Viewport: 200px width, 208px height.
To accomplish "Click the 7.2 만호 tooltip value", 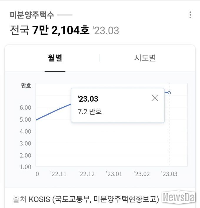I will pyautogui.click(x=90, y=112).
